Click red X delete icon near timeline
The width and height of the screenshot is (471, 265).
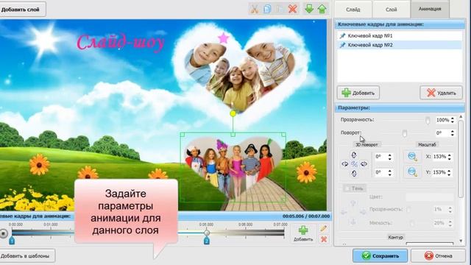324,239
